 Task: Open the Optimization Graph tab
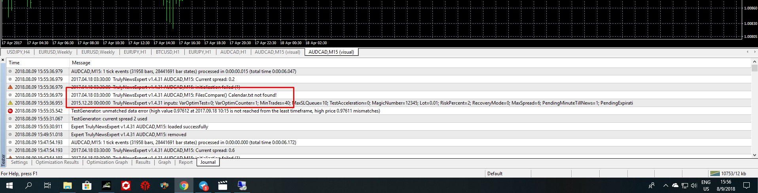pyautogui.click(x=107, y=162)
